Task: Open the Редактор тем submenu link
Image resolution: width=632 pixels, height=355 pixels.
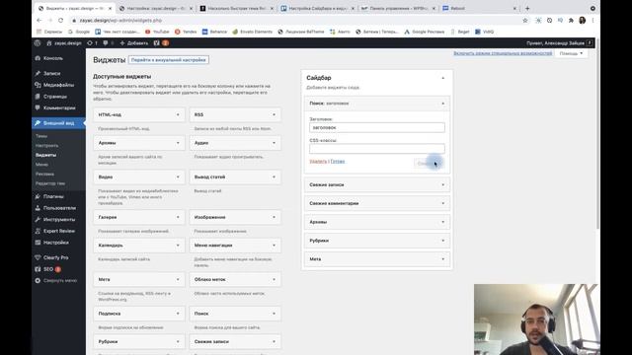Action: pos(50,183)
